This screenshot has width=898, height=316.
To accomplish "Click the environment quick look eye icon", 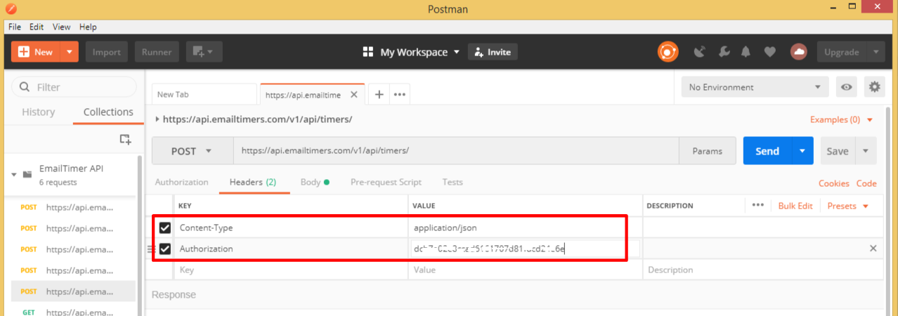I will (847, 87).
